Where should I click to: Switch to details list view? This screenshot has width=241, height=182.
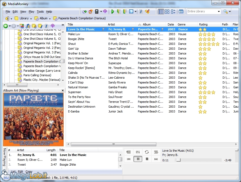(x=161, y=12)
